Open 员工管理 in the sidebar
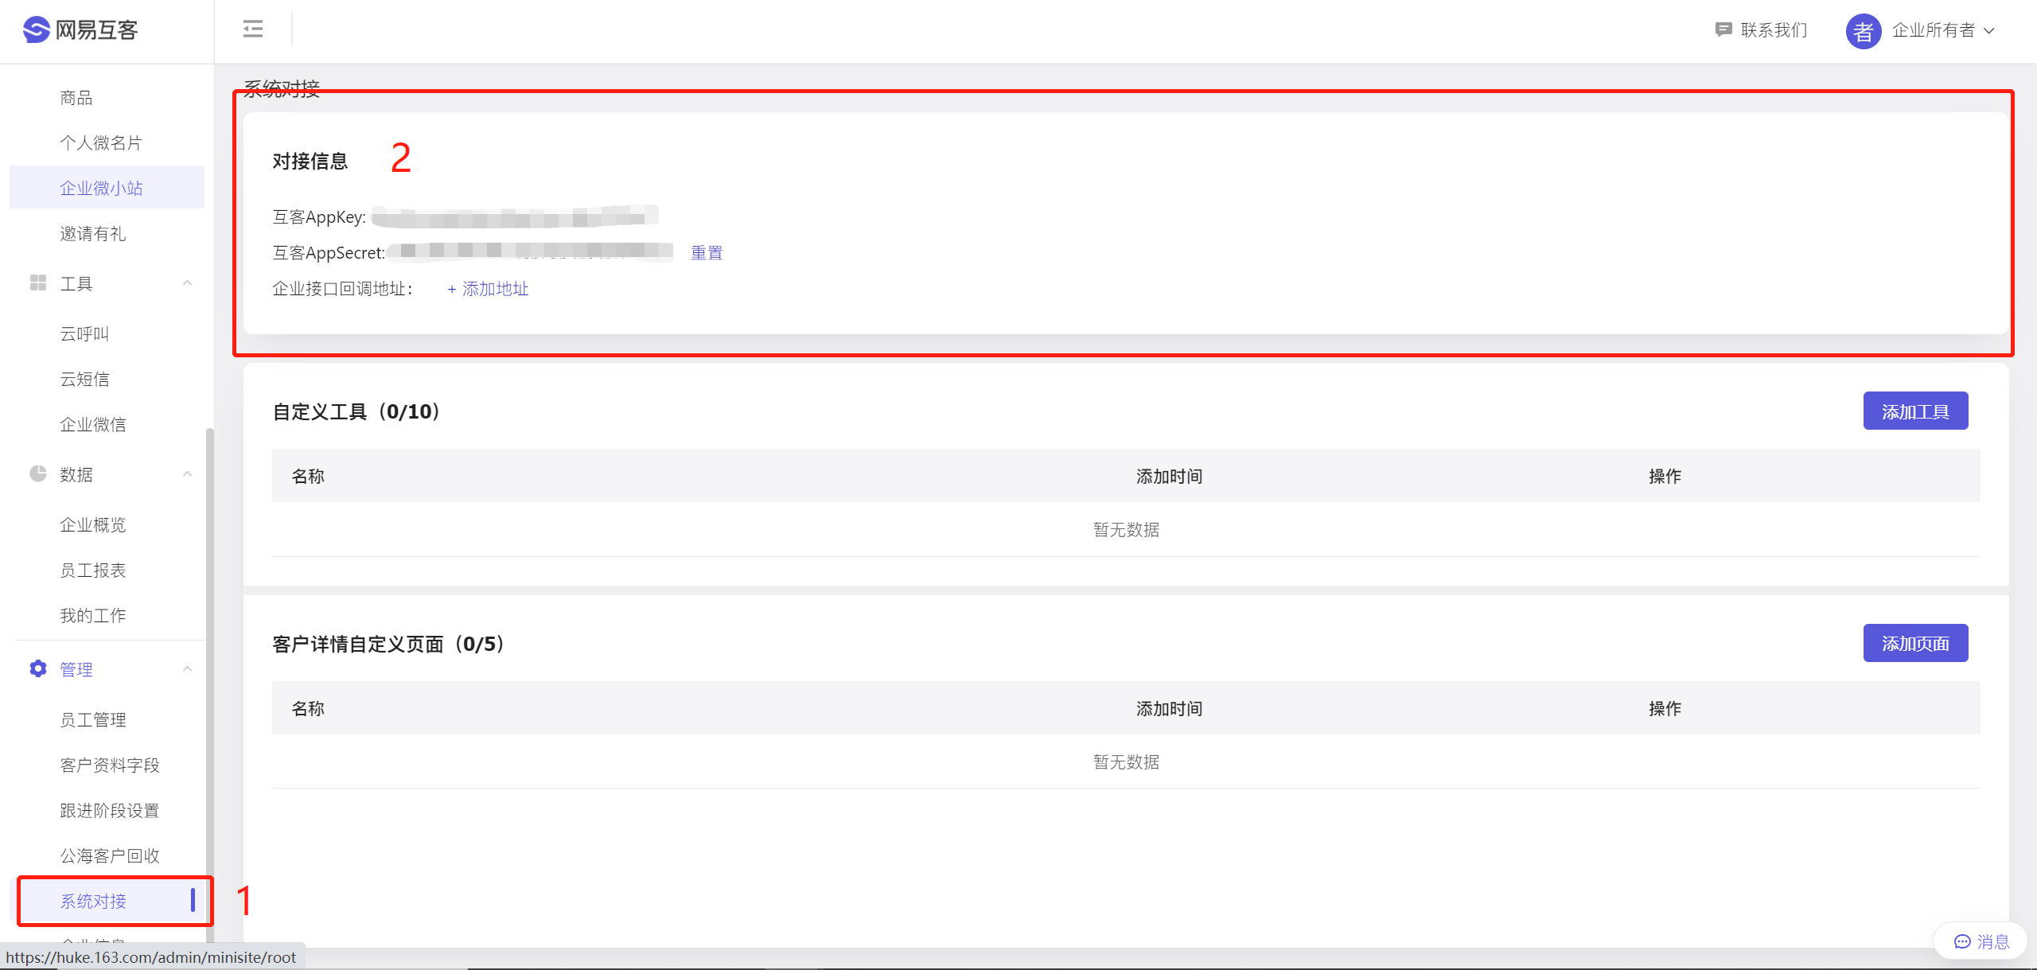This screenshot has height=970, width=2037. coord(93,720)
